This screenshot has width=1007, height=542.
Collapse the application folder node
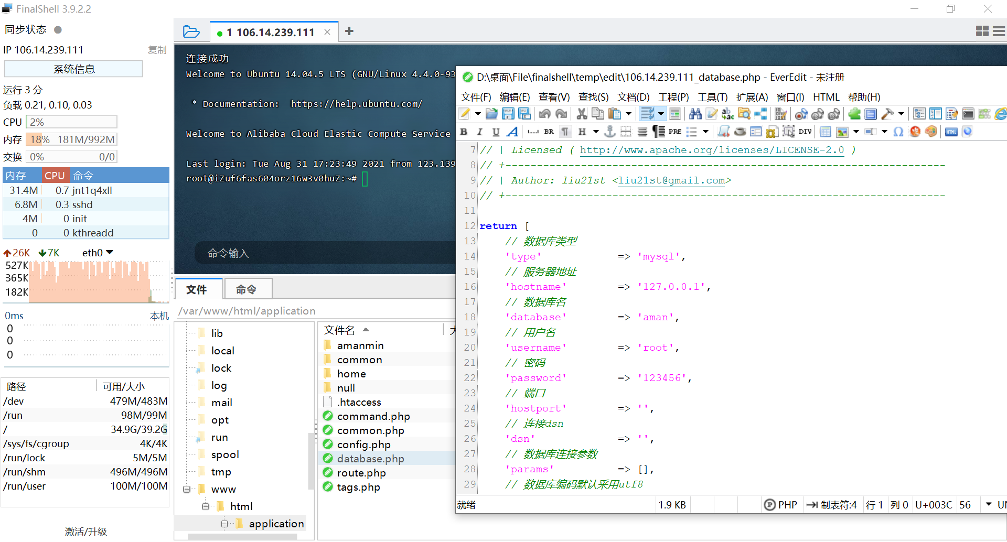pos(224,524)
